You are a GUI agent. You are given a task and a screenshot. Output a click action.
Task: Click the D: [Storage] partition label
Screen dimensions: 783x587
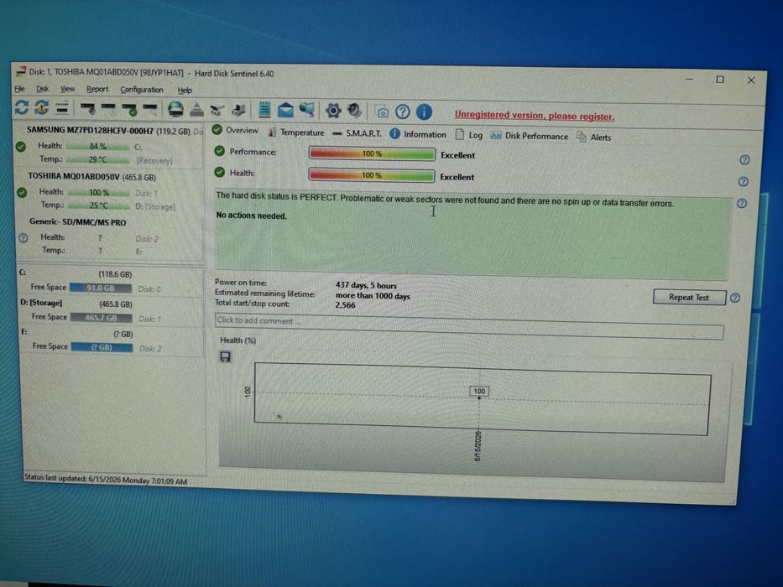41,303
